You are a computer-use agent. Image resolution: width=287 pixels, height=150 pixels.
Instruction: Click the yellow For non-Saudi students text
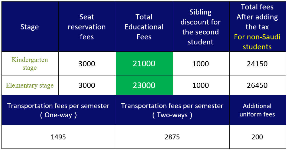257,42
